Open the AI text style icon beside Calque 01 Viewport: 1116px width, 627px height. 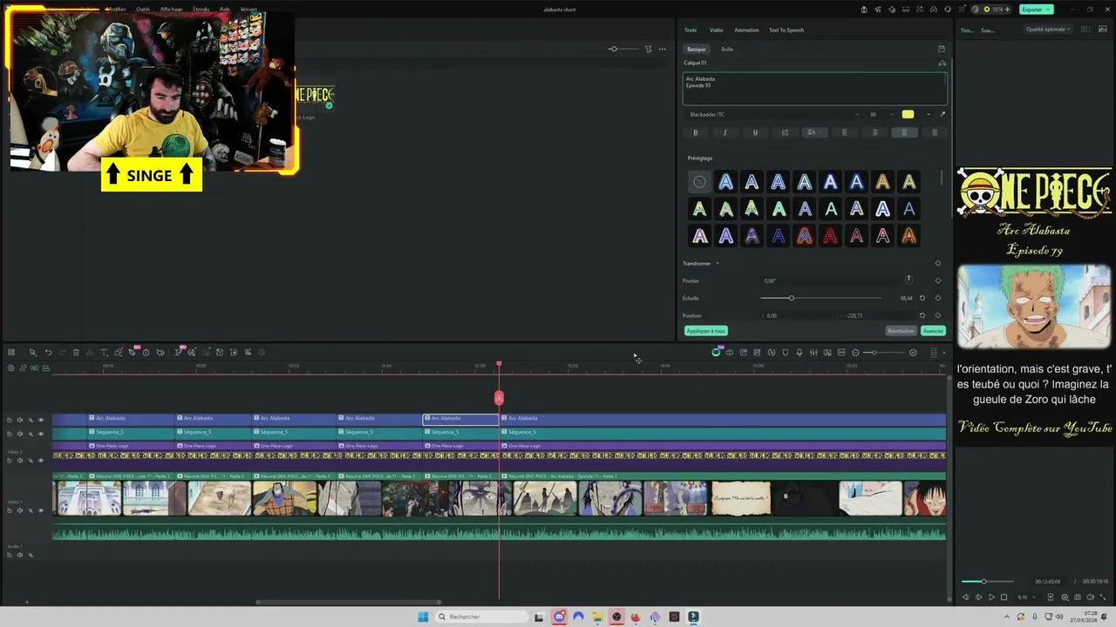click(942, 63)
